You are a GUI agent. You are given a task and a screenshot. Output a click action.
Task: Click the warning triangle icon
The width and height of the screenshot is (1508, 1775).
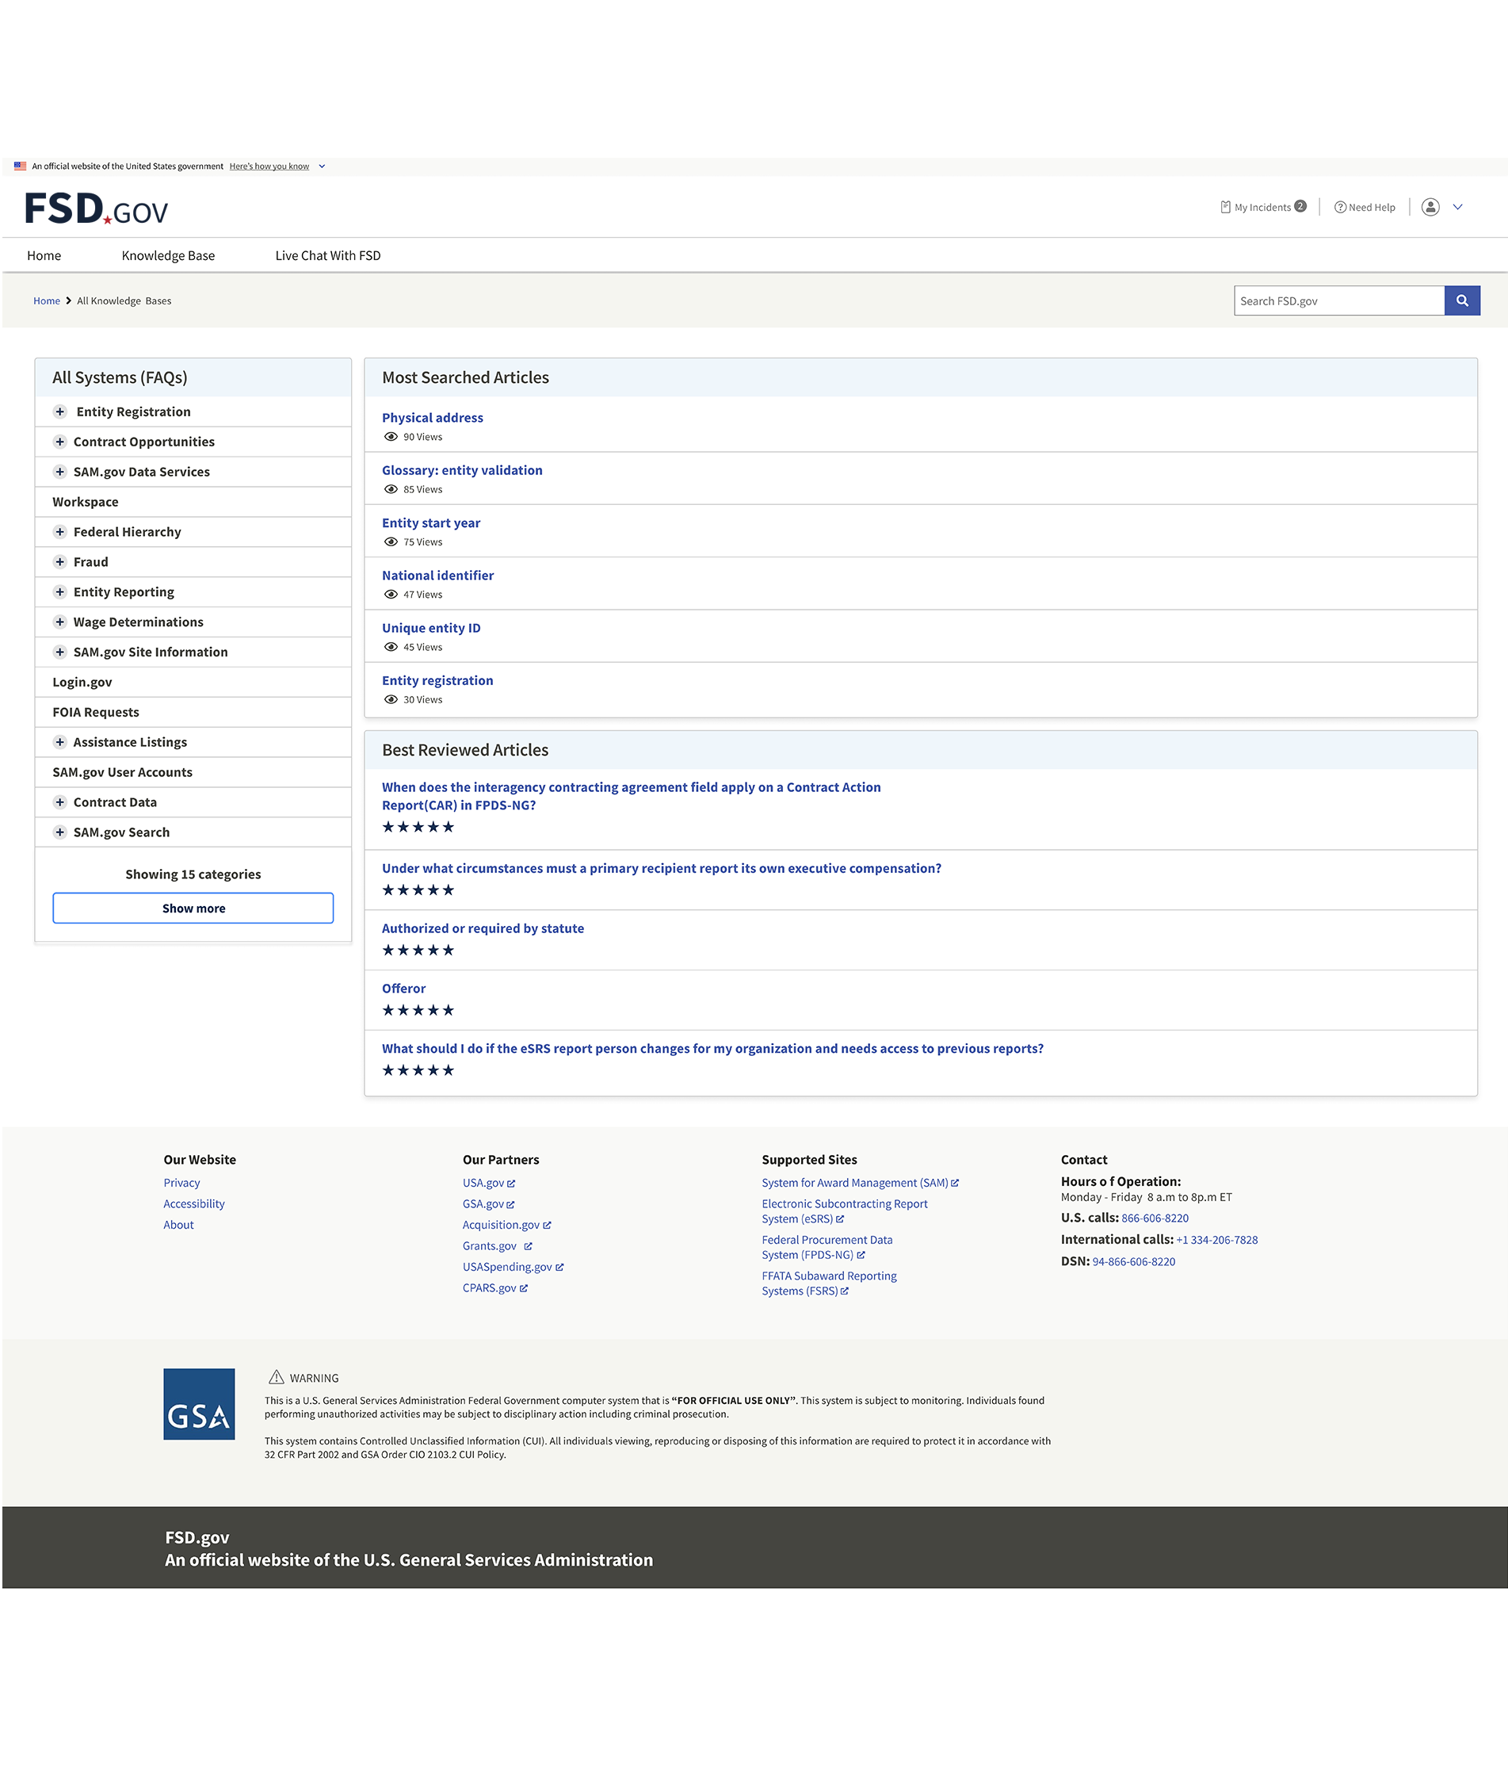coord(276,1376)
